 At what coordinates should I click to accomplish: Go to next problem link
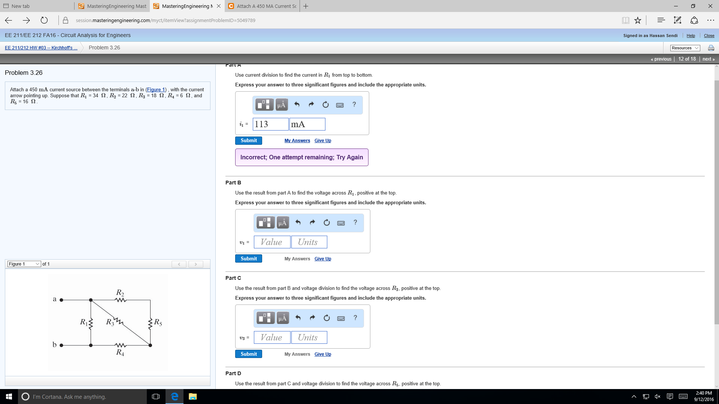point(708,59)
